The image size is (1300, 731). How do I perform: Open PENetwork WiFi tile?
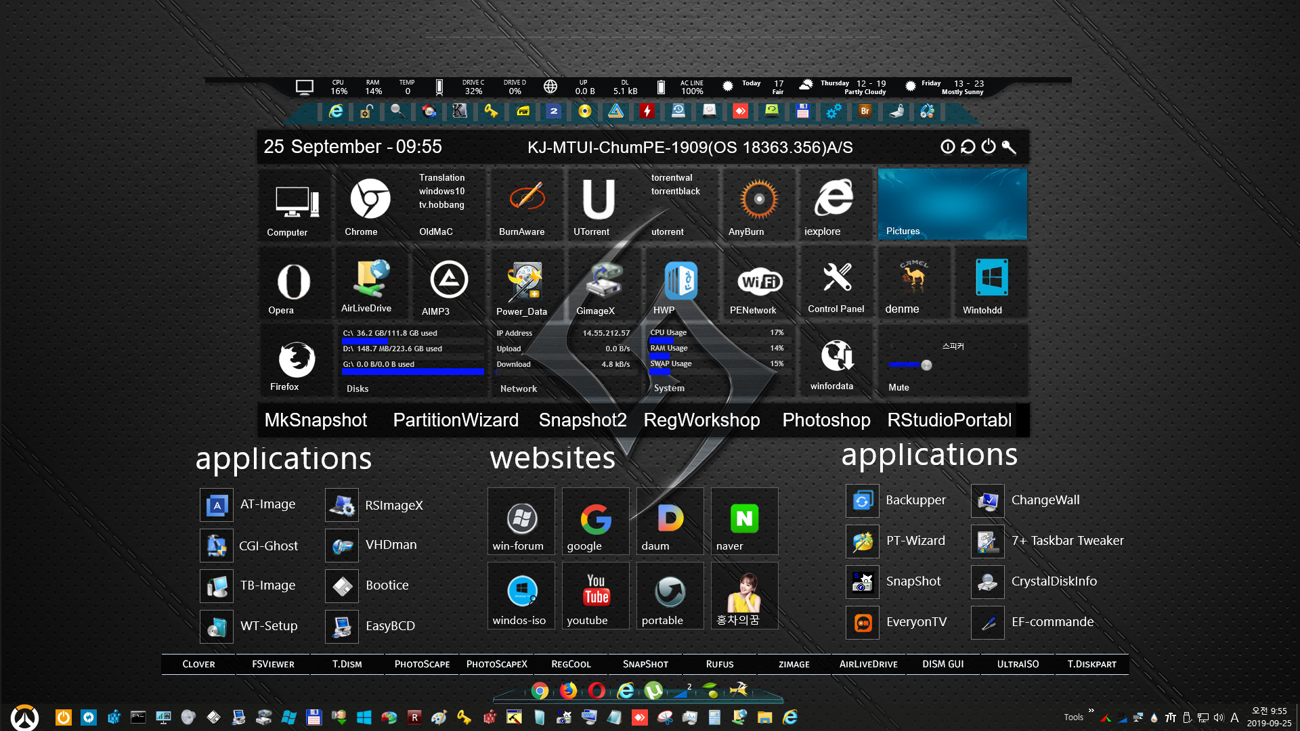point(758,284)
